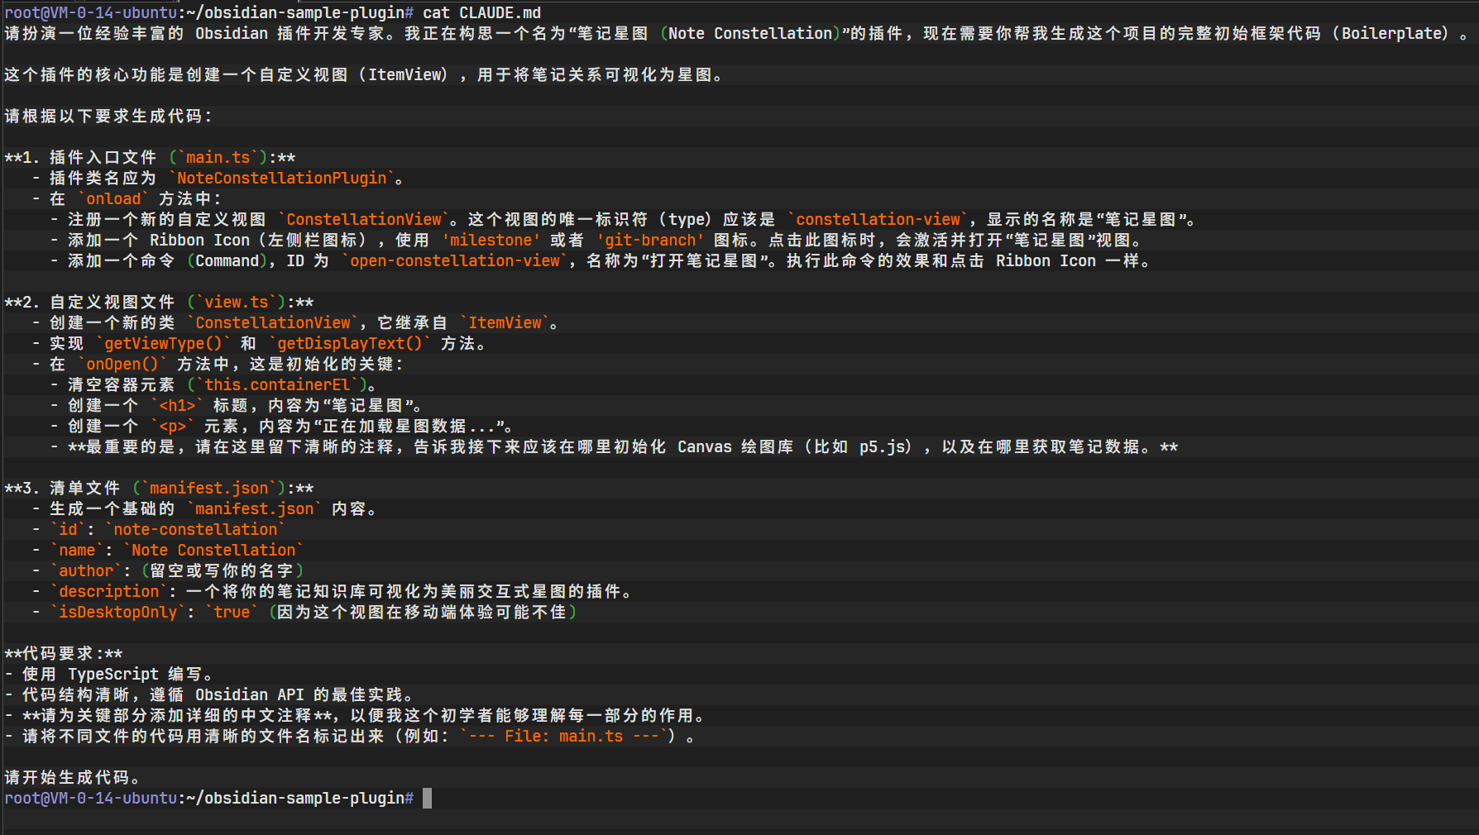Screen dimensions: 1479x835
Task: Click the 'getViewType()' method name
Action: point(163,343)
